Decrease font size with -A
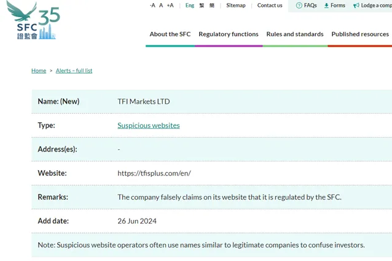The width and height of the screenshot is (392, 261). pyautogui.click(x=152, y=6)
